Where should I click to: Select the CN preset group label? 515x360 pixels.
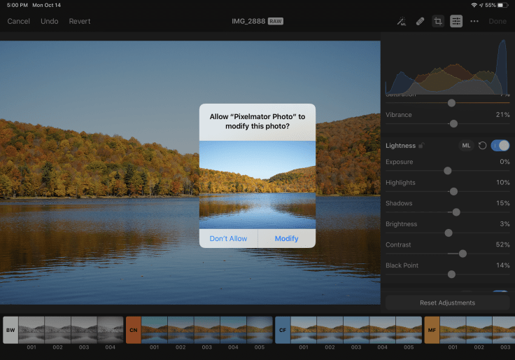click(x=134, y=330)
